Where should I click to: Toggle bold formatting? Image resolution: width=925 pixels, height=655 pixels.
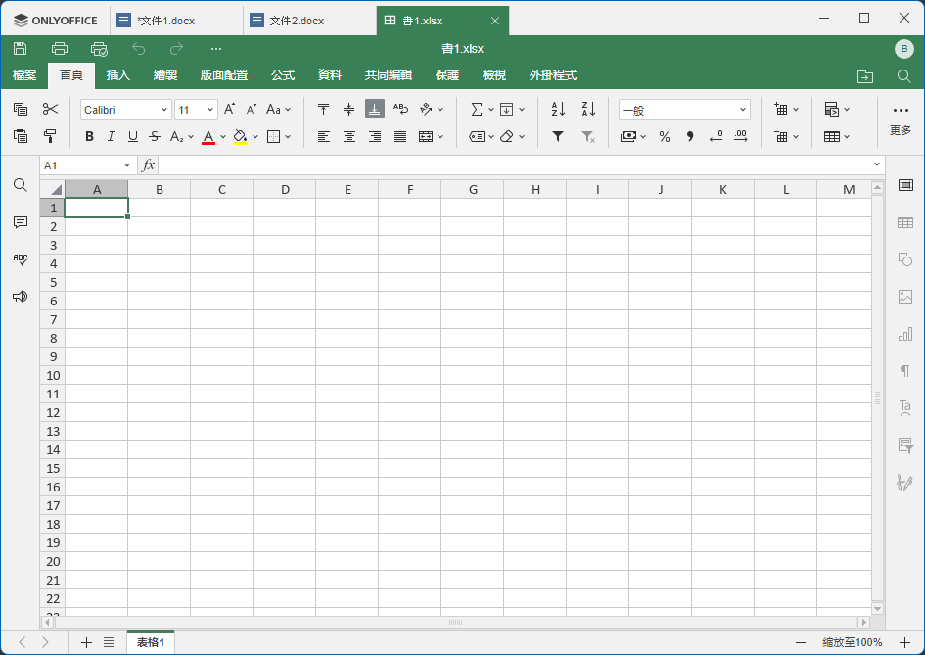[x=90, y=137]
